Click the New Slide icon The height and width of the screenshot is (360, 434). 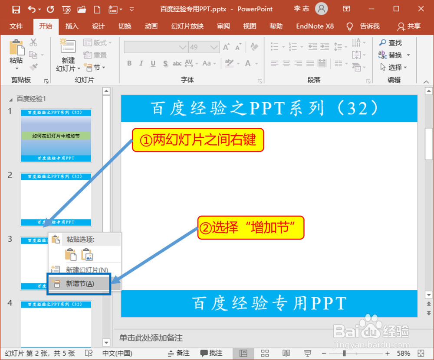click(x=68, y=45)
